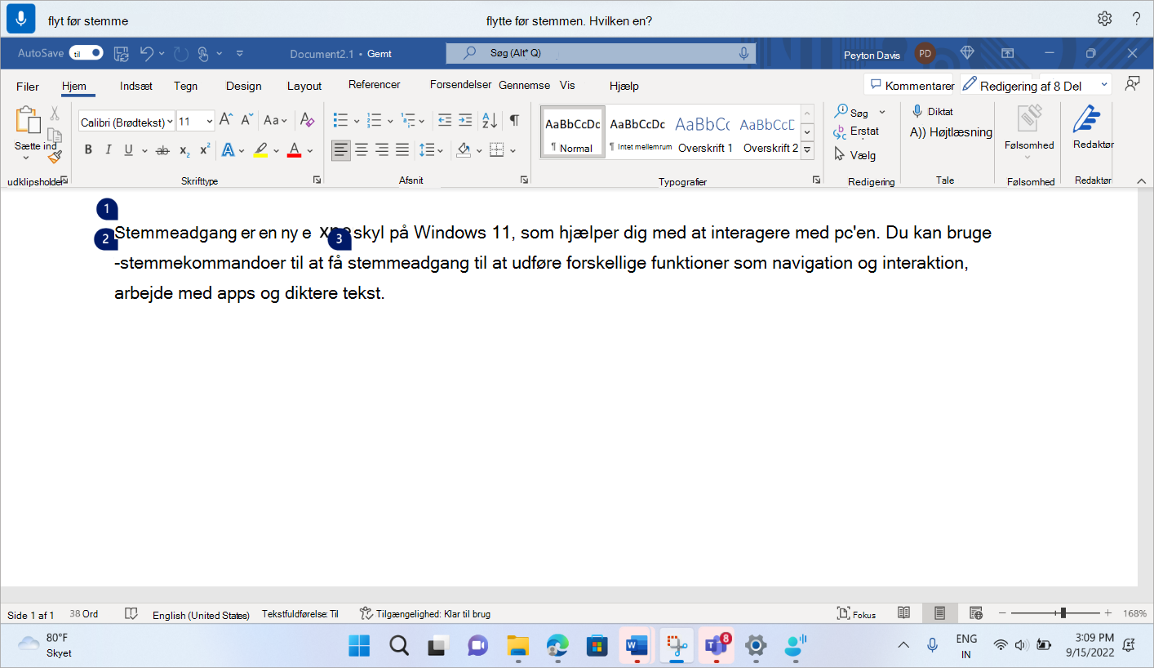The height and width of the screenshot is (668, 1154).
Task: Open the Layout tab
Action: 304,86
